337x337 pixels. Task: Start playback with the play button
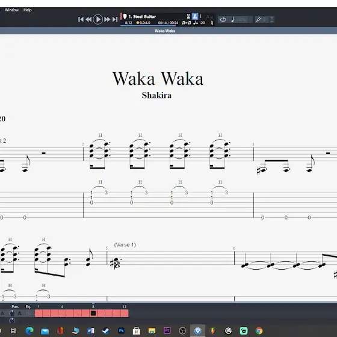pyautogui.click(x=98, y=19)
